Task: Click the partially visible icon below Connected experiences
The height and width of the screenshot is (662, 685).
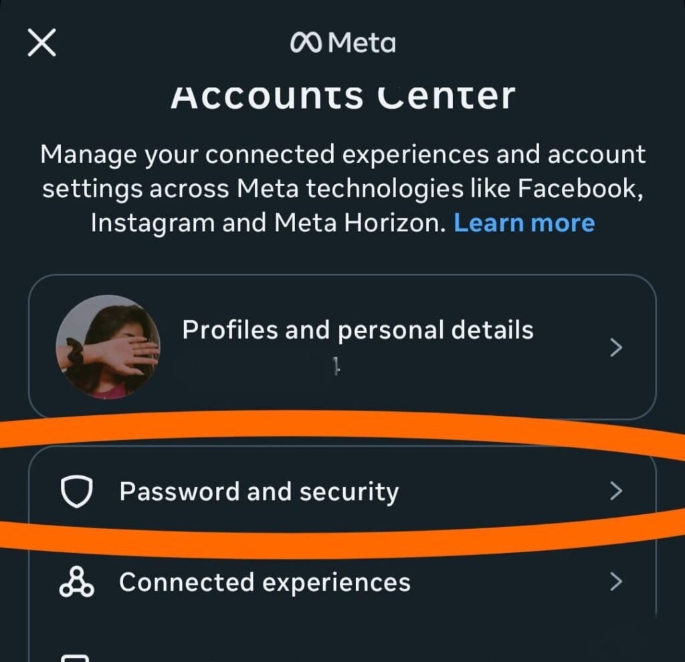Action: coord(75,657)
